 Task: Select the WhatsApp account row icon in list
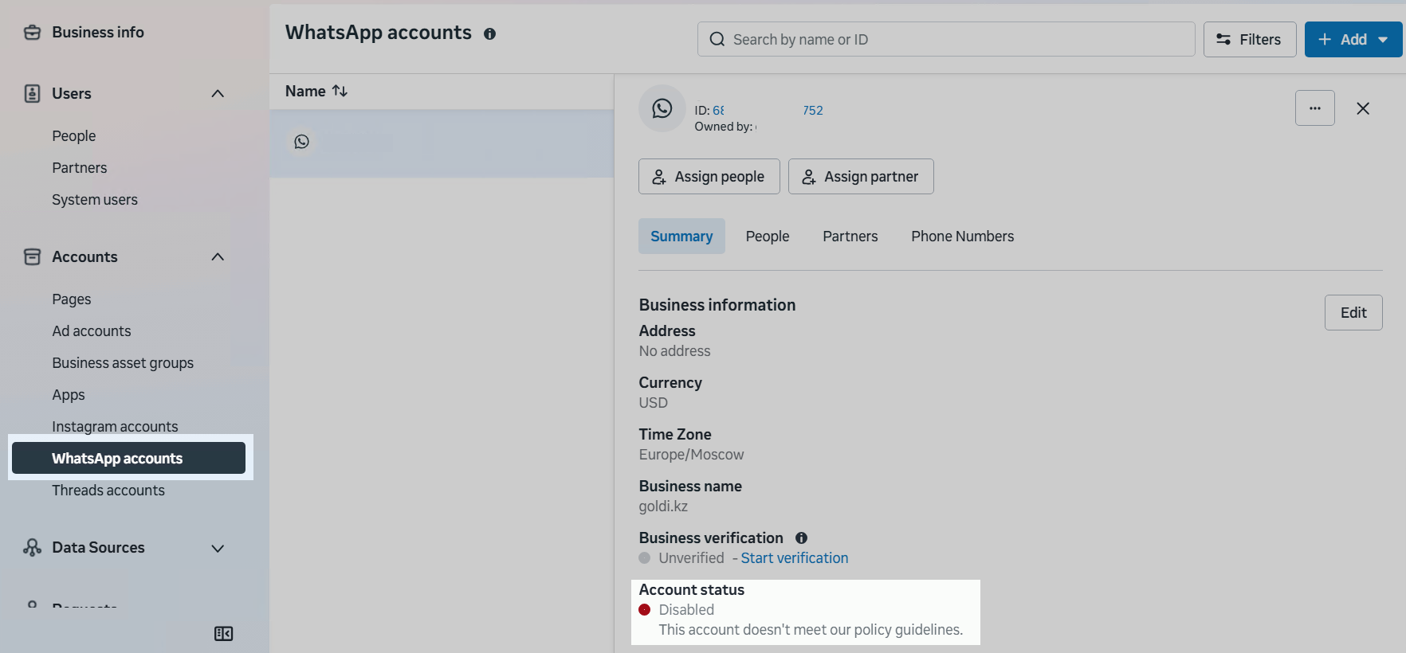tap(301, 142)
